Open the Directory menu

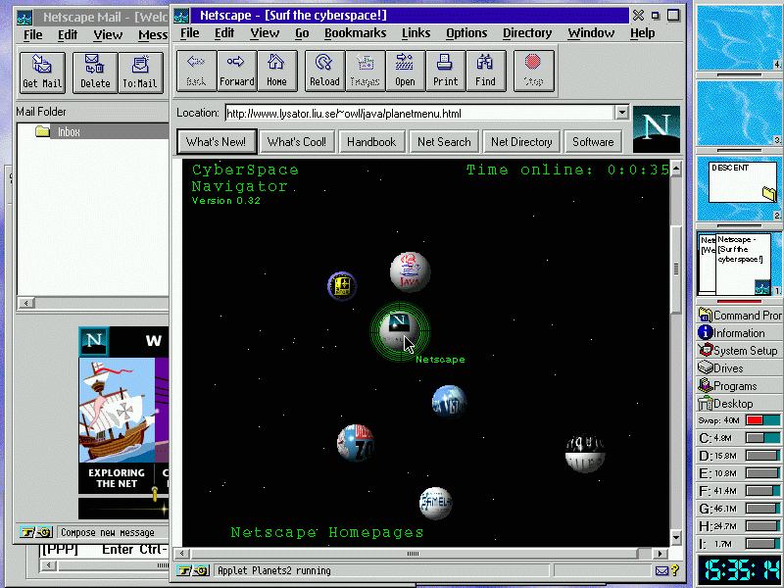527,32
